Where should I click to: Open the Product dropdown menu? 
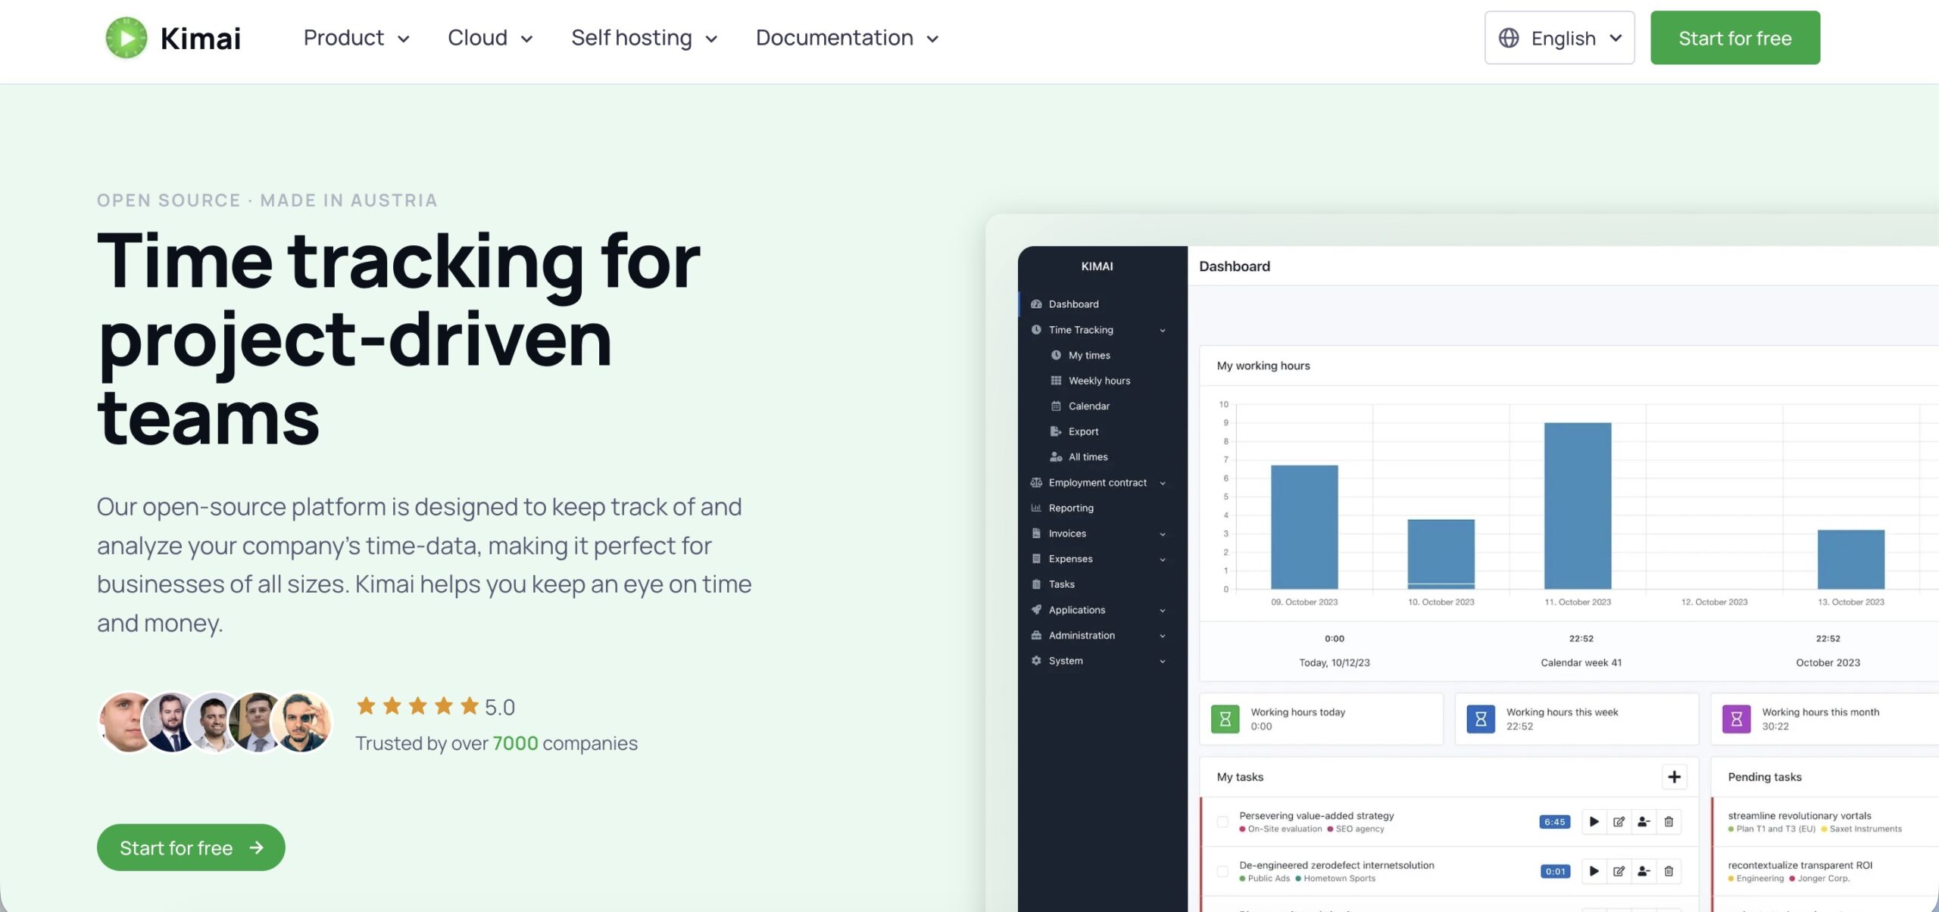357,38
